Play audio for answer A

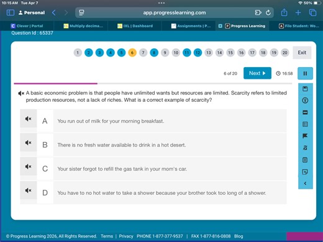[x=29, y=119]
